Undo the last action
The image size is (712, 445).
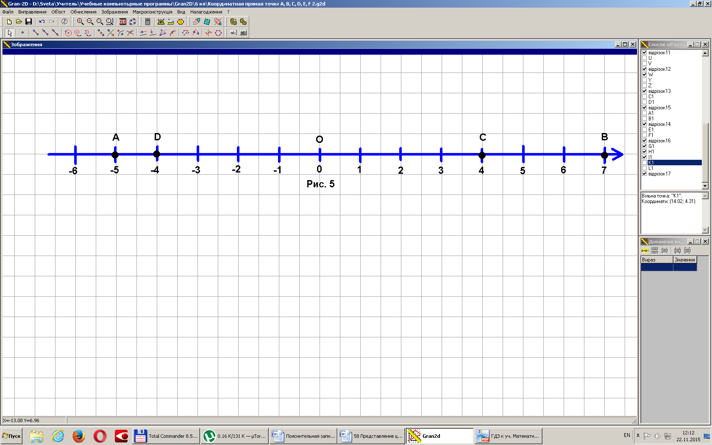coord(42,22)
